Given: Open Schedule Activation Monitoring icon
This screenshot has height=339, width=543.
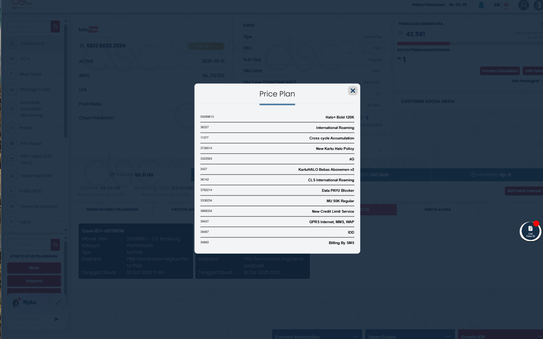Looking at the screenshot, I should point(12,109).
